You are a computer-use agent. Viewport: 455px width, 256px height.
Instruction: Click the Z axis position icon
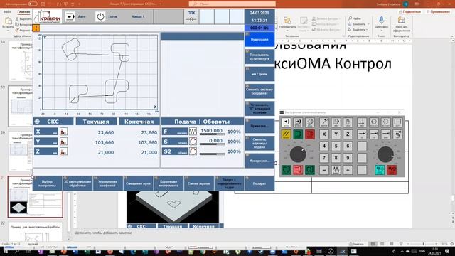click(63, 151)
